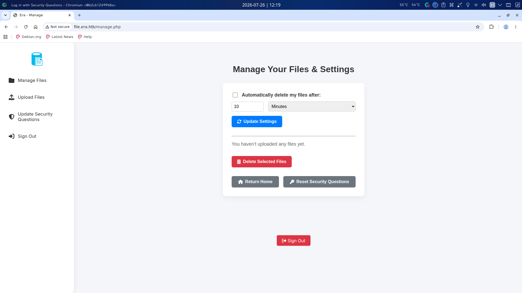This screenshot has height=293, width=522.
Task: Click the green download-badge tray icon
Action: point(427,5)
